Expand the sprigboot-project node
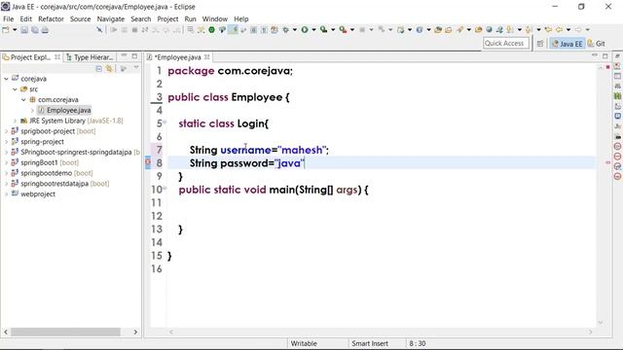 click(7, 131)
